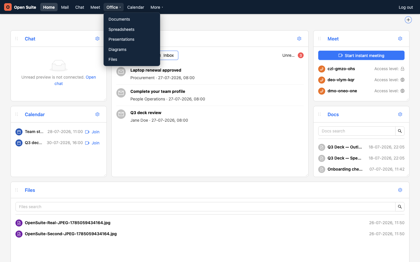Click envelope icon for Complete your team profile
The width and height of the screenshot is (420, 262).
(121, 93)
